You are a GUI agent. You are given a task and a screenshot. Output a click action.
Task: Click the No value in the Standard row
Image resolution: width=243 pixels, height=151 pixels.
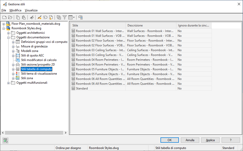click(x=180, y=88)
